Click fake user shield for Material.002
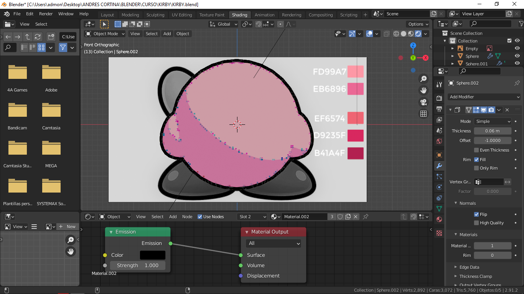Viewport: 524px width, 294px height. click(340, 217)
